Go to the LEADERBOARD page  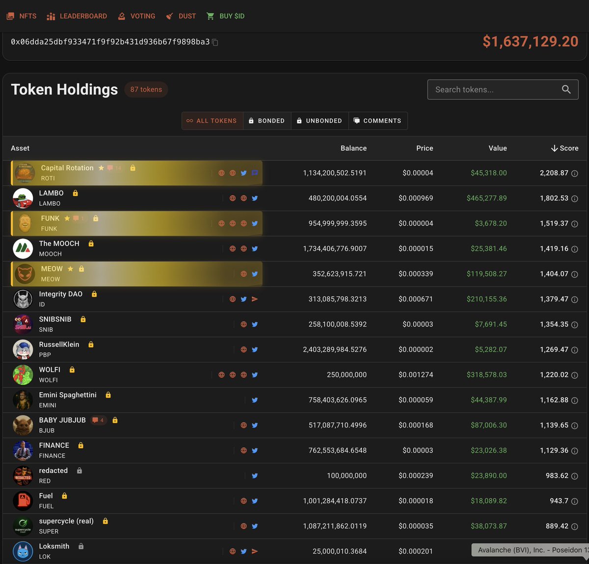click(77, 16)
